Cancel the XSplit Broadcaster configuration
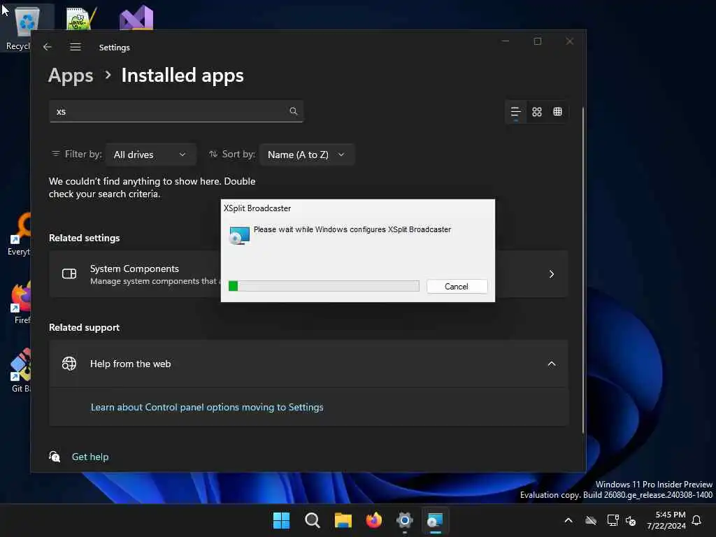Image resolution: width=716 pixels, height=537 pixels. pyautogui.click(x=457, y=286)
